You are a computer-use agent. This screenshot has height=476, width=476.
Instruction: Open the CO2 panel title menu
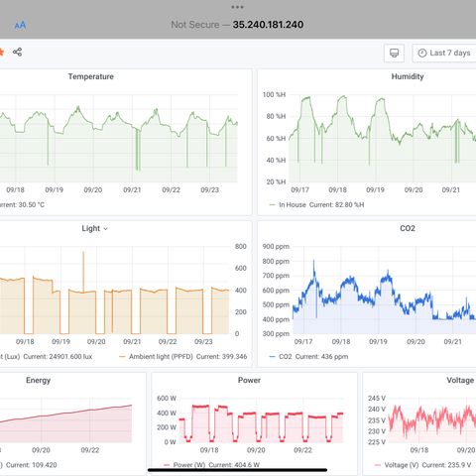(408, 228)
